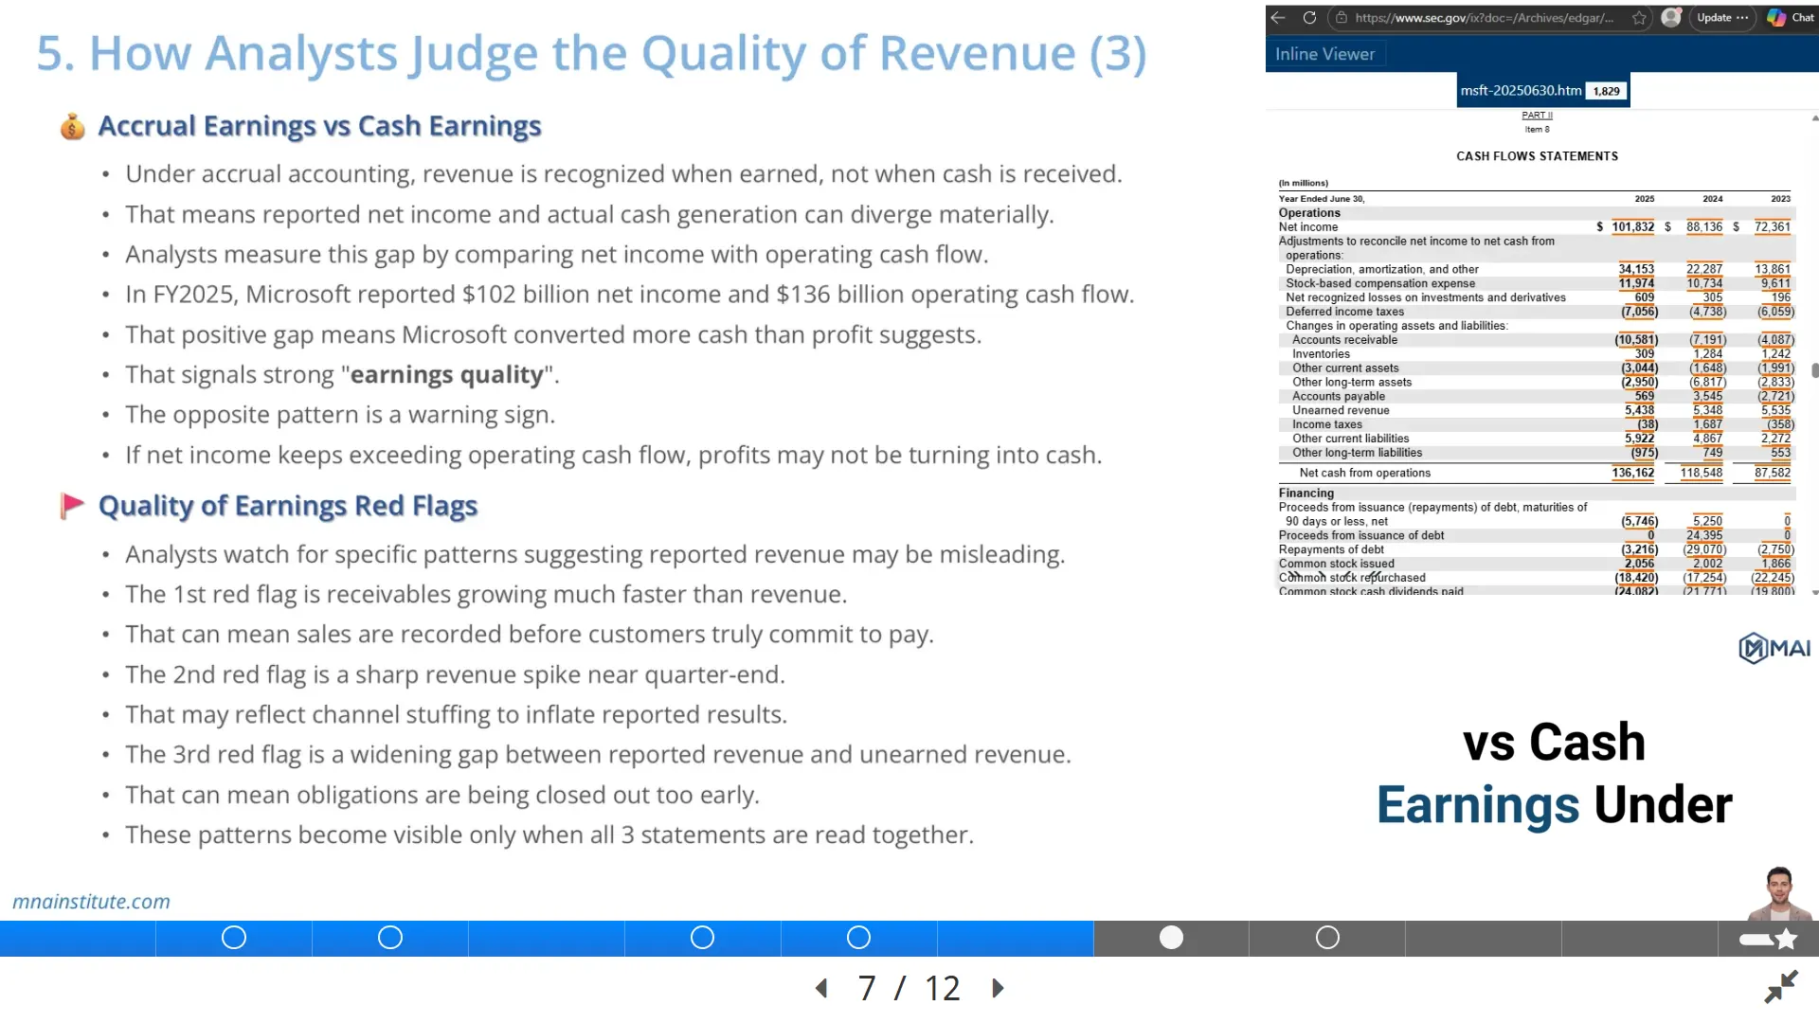Click the fourth hollow circle on the blue progress bar
The height and width of the screenshot is (1023, 1819).
pyautogui.click(x=858, y=938)
